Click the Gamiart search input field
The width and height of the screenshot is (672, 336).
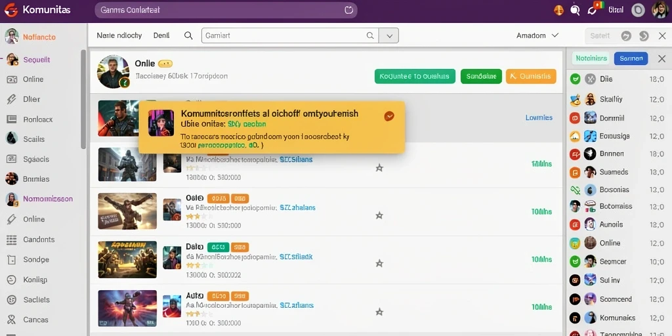tap(290, 35)
